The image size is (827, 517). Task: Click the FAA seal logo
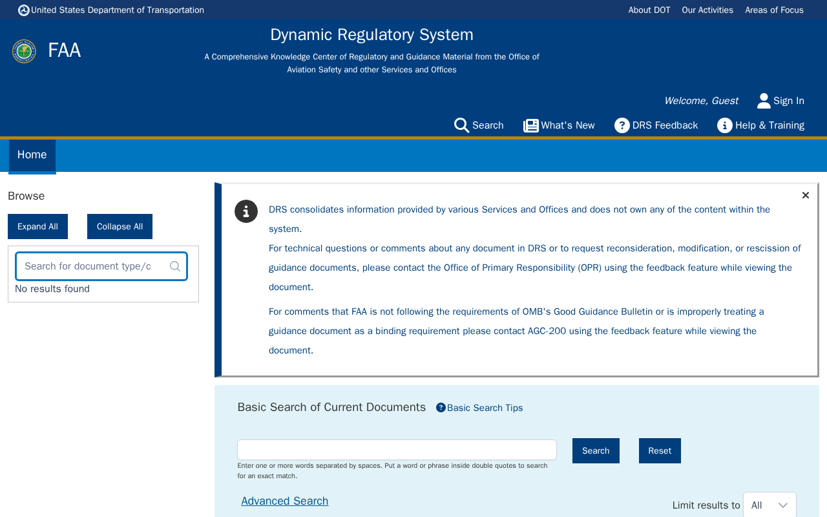[24, 51]
